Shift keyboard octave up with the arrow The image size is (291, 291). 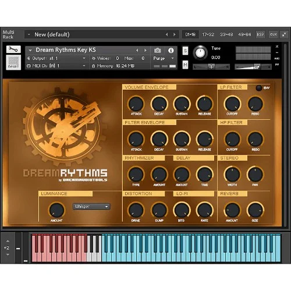8,241
